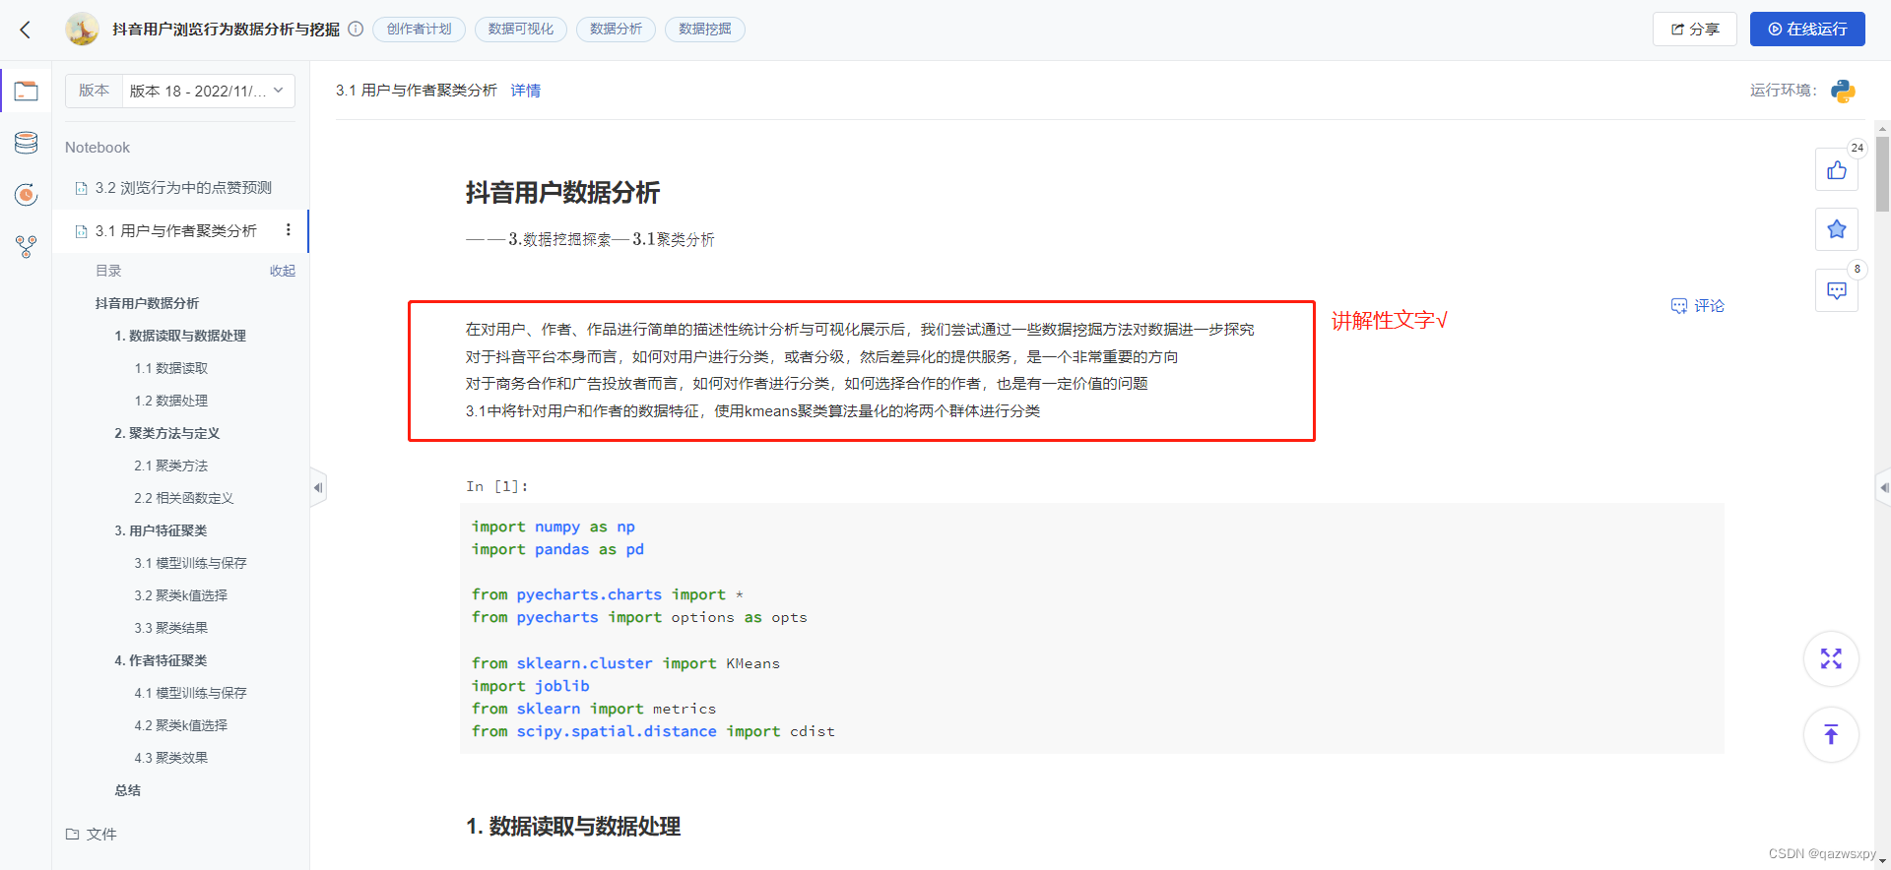Open the 文件 files section
The image size is (1891, 870).
point(92,834)
